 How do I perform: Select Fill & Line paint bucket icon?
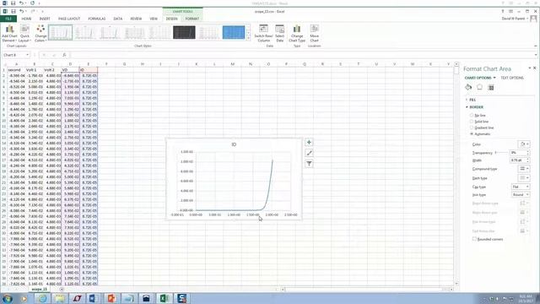coord(468,87)
